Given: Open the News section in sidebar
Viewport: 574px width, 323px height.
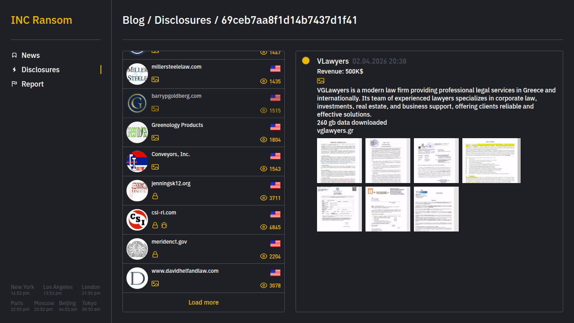Looking at the screenshot, I should 30,55.
